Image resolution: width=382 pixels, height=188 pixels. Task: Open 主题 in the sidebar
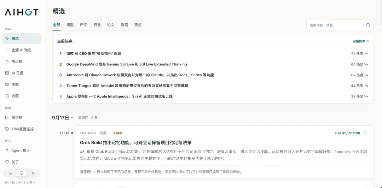[x=22, y=84]
